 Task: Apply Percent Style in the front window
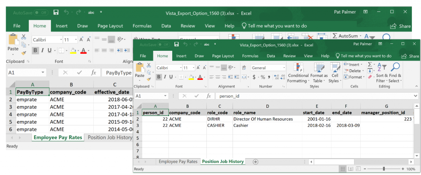[263, 77]
